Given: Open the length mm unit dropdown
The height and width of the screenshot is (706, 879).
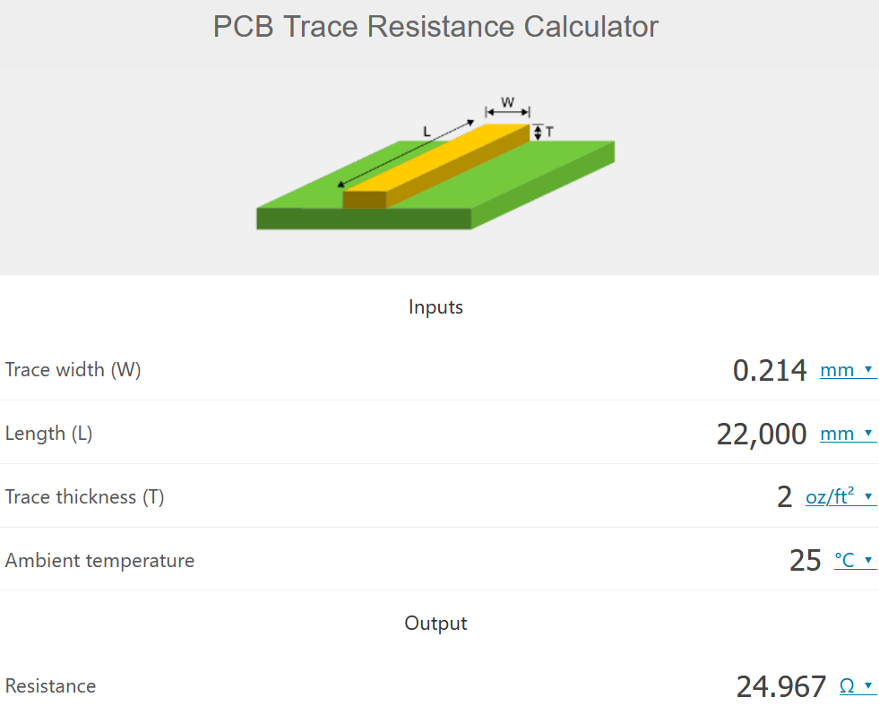Looking at the screenshot, I should 847,434.
